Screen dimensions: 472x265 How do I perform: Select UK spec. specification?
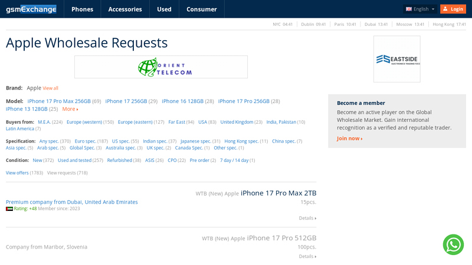pos(155,148)
